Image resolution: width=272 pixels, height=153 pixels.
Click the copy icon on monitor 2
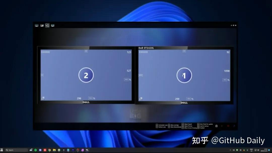pyautogui.click(x=43, y=98)
